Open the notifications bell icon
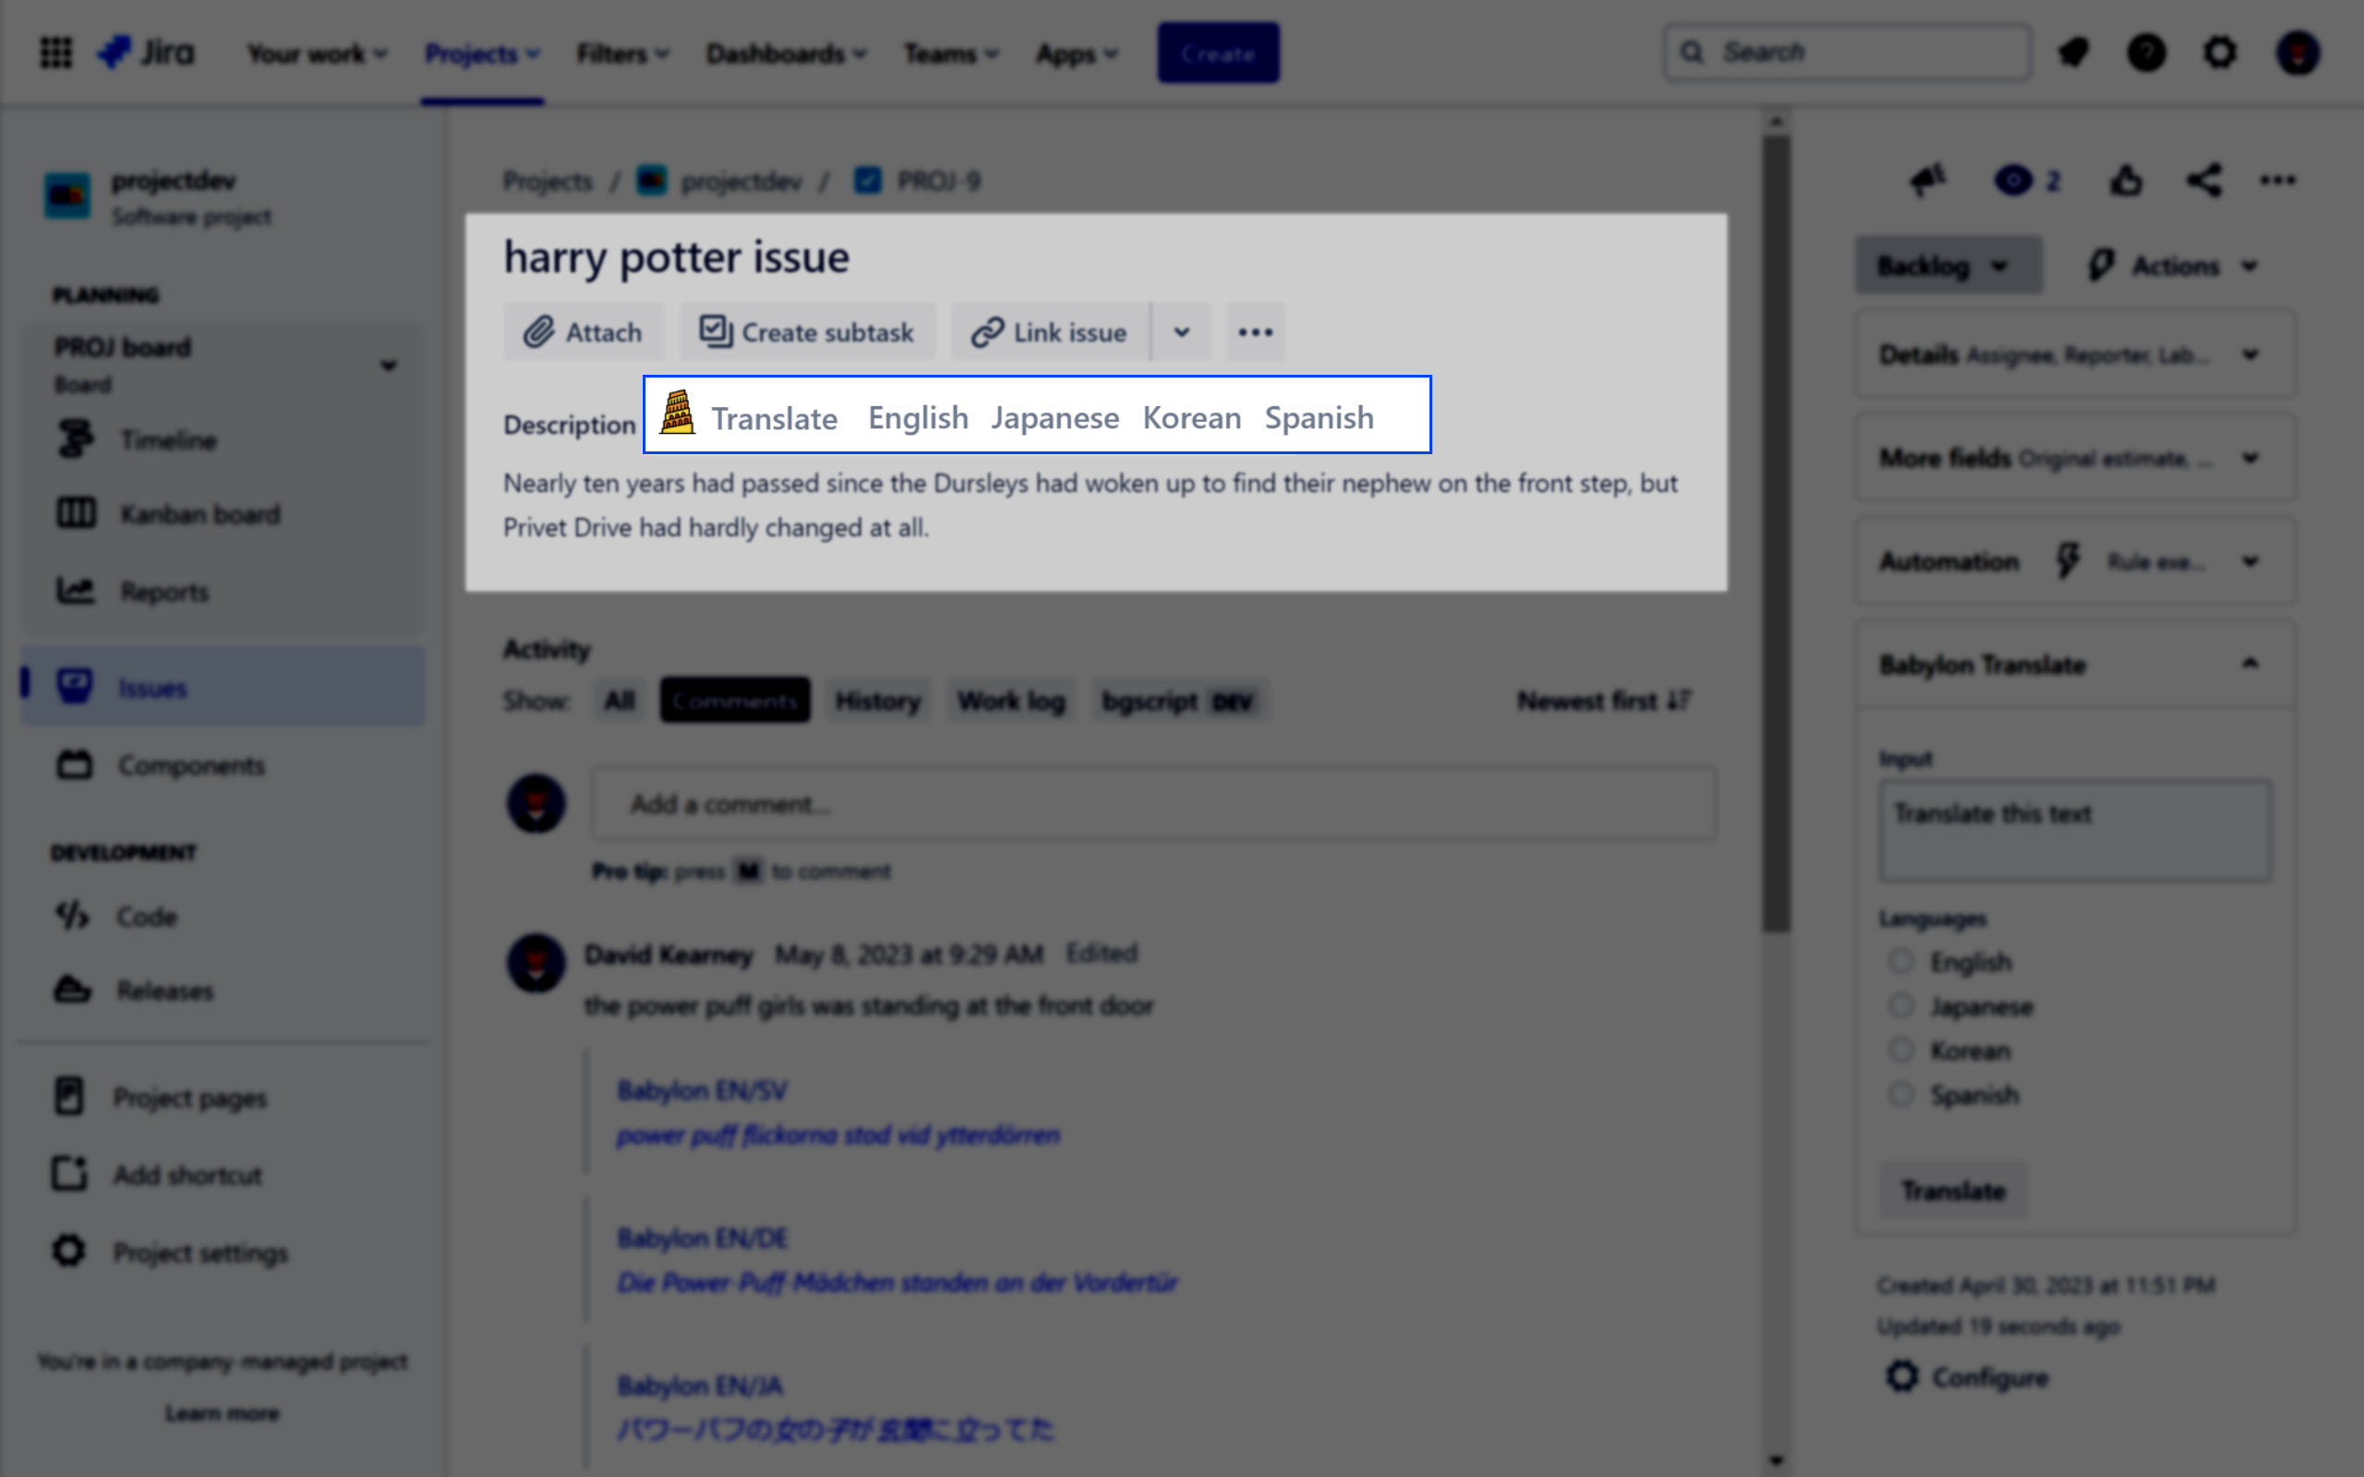Viewport: 2364px width, 1477px height. pos(2073,53)
